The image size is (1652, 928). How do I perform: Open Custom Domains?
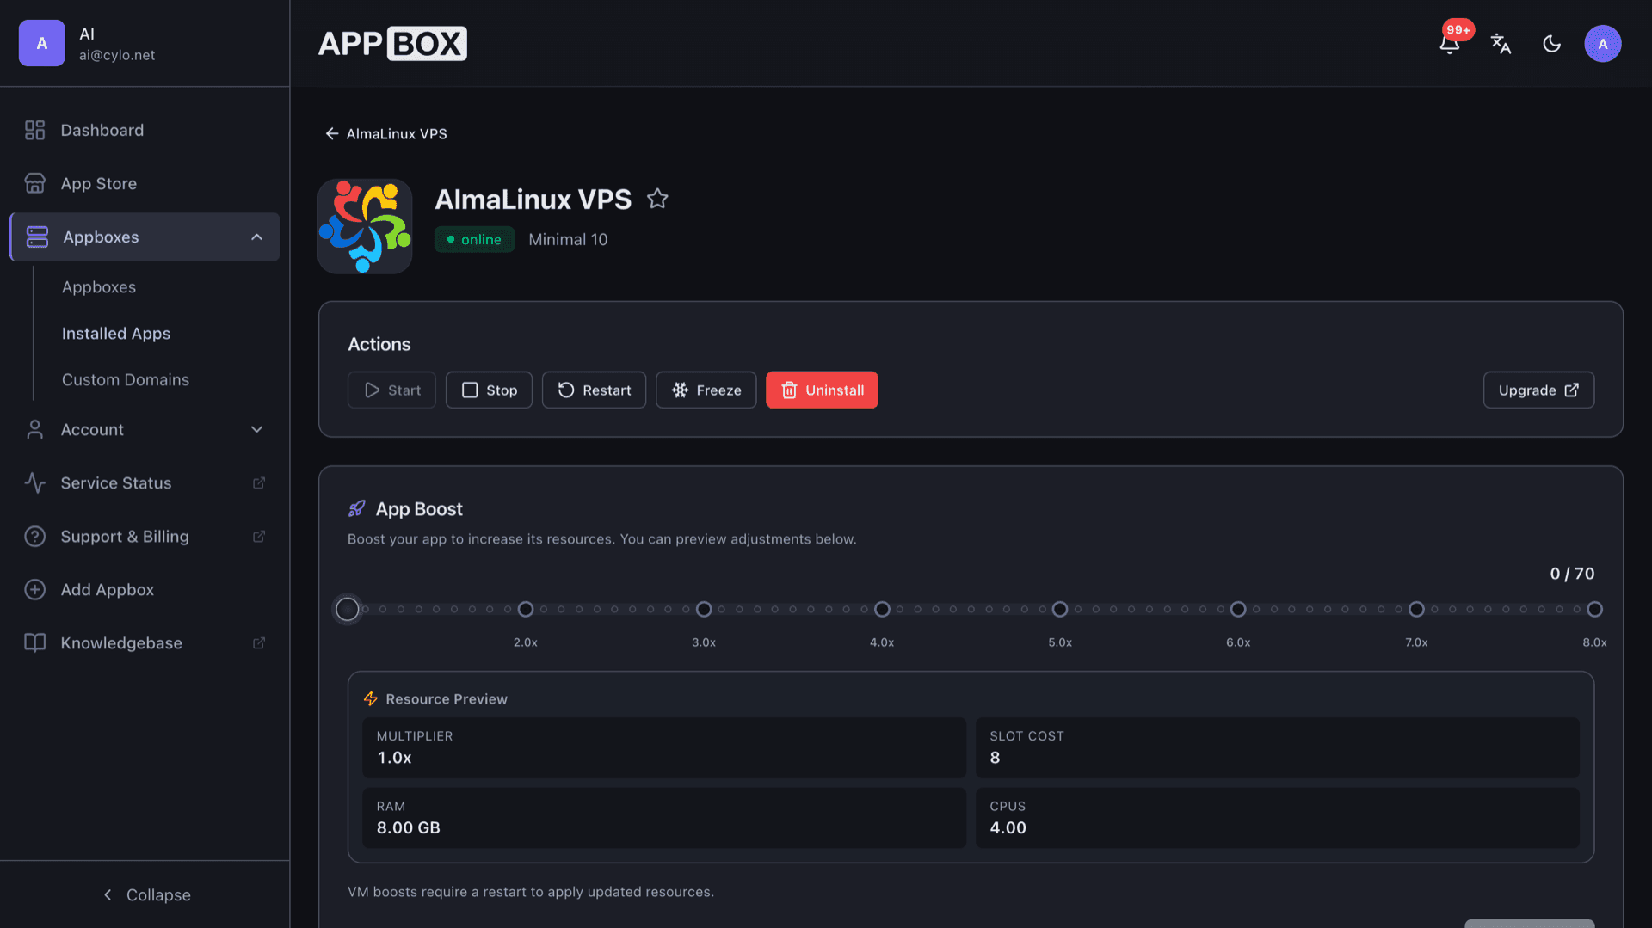126,380
